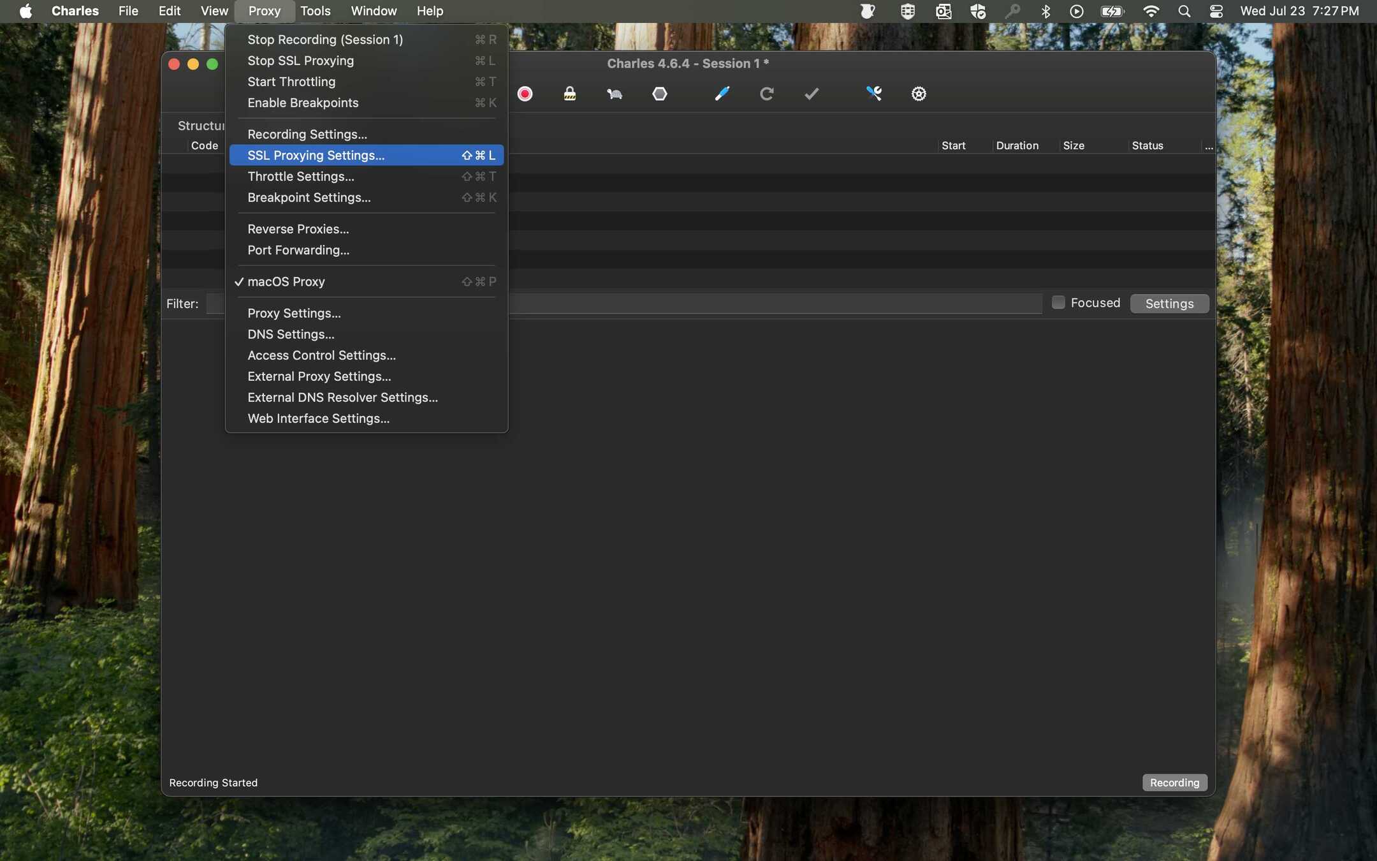Click the turtle throttling toolbar icon
The width and height of the screenshot is (1377, 861).
(615, 94)
